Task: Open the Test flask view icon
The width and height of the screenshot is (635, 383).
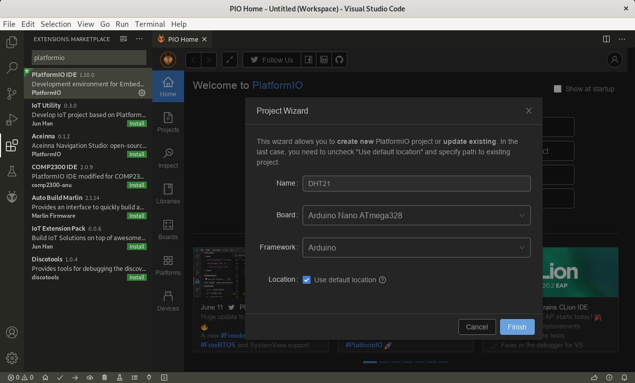Action: [x=12, y=171]
